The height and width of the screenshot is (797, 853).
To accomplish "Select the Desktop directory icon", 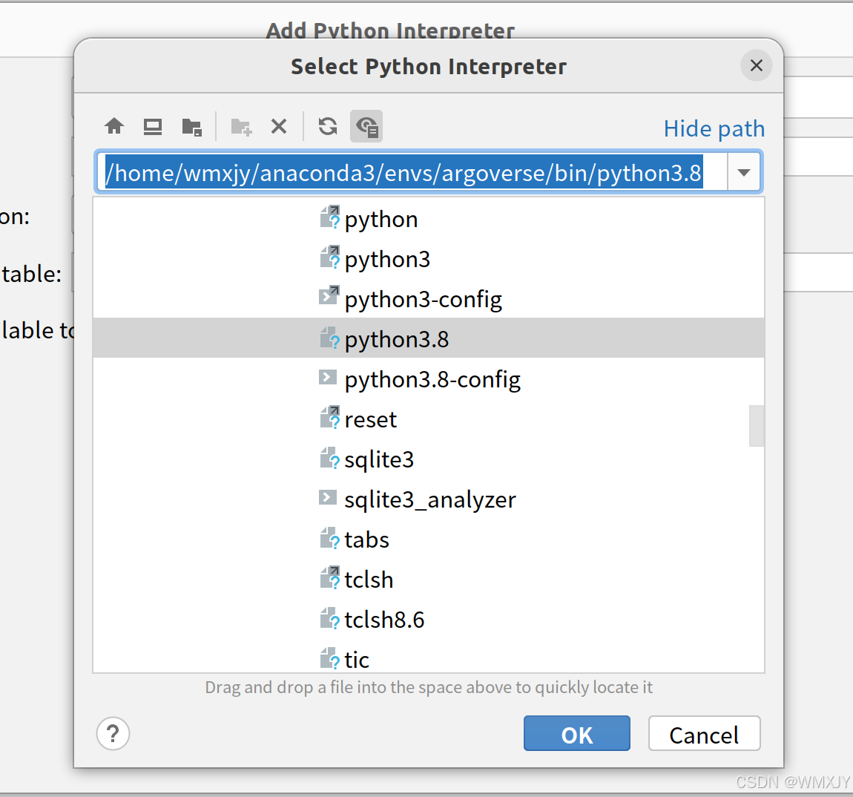I will tap(152, 126).
